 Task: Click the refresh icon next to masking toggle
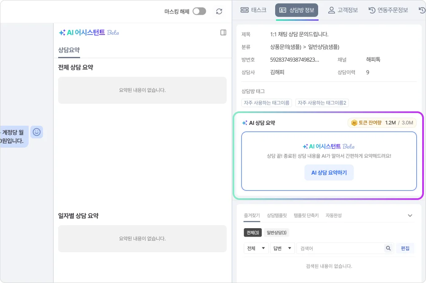[219, 11]
